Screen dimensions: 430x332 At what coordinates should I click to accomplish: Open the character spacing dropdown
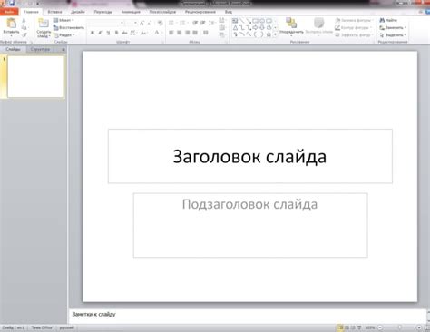pos(133,33)
